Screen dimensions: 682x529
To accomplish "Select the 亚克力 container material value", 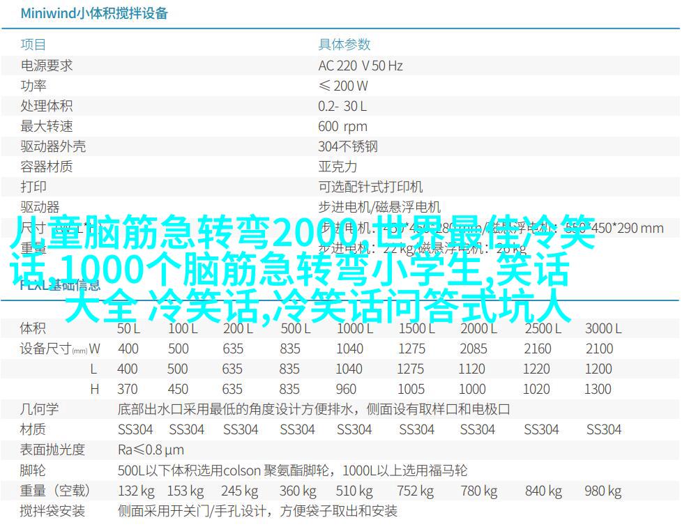I will 338,167.
